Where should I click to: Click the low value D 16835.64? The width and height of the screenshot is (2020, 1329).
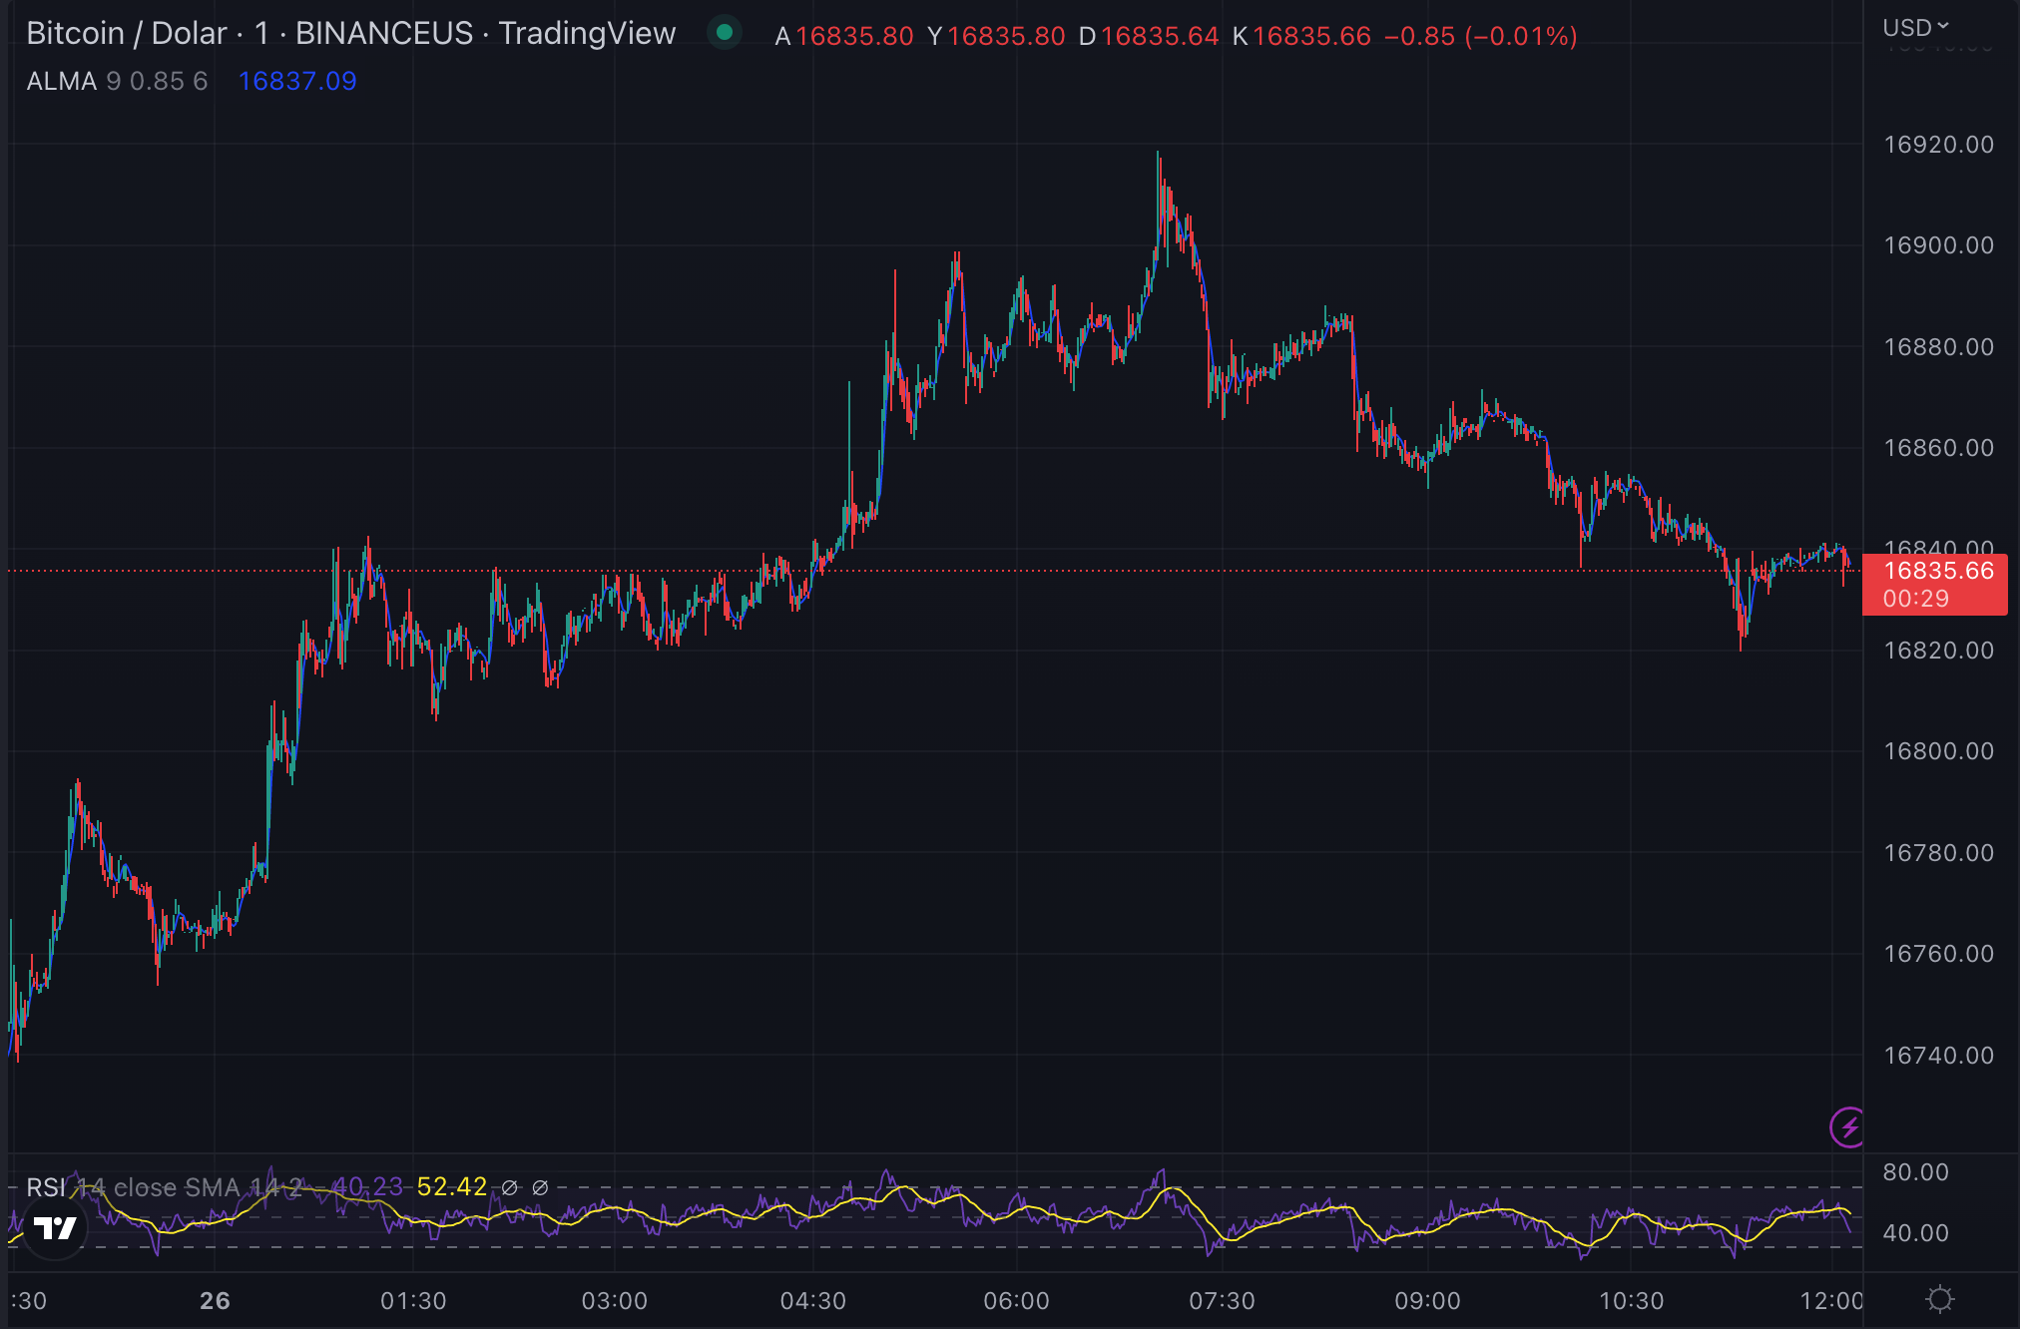click(1149, 36)
